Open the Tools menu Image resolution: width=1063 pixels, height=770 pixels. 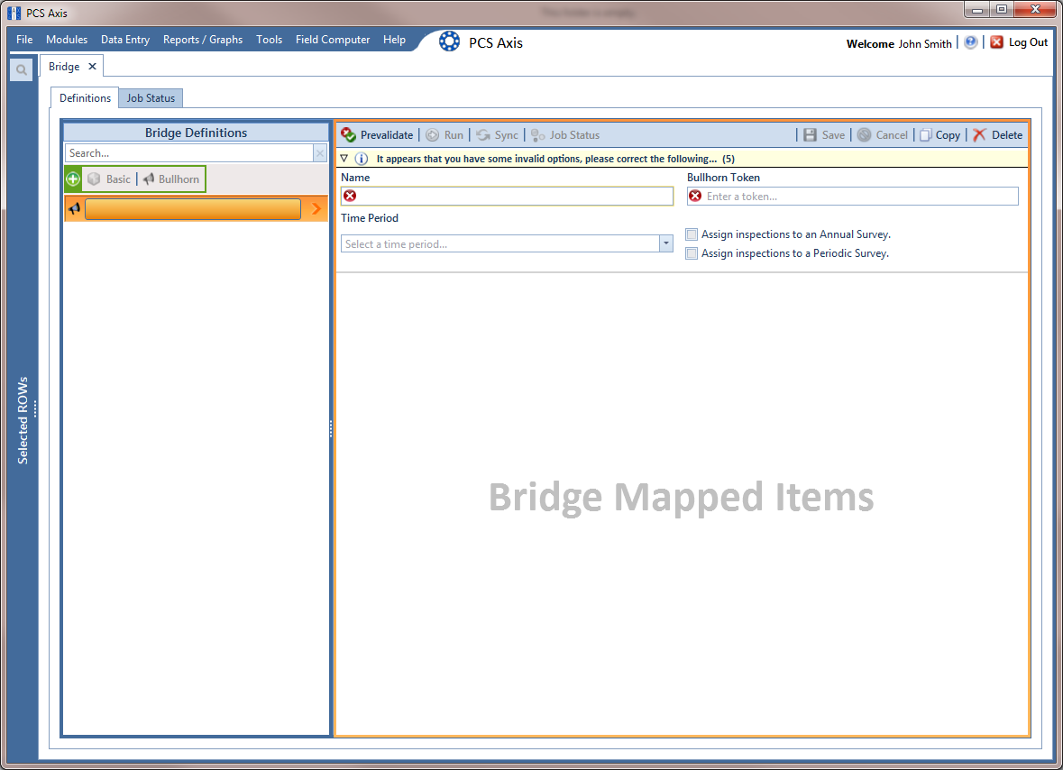pyautogui.click(x=270, y=40)
